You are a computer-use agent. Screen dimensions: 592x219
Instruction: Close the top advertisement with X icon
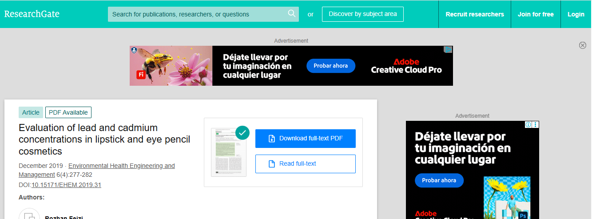coord(582,45)
